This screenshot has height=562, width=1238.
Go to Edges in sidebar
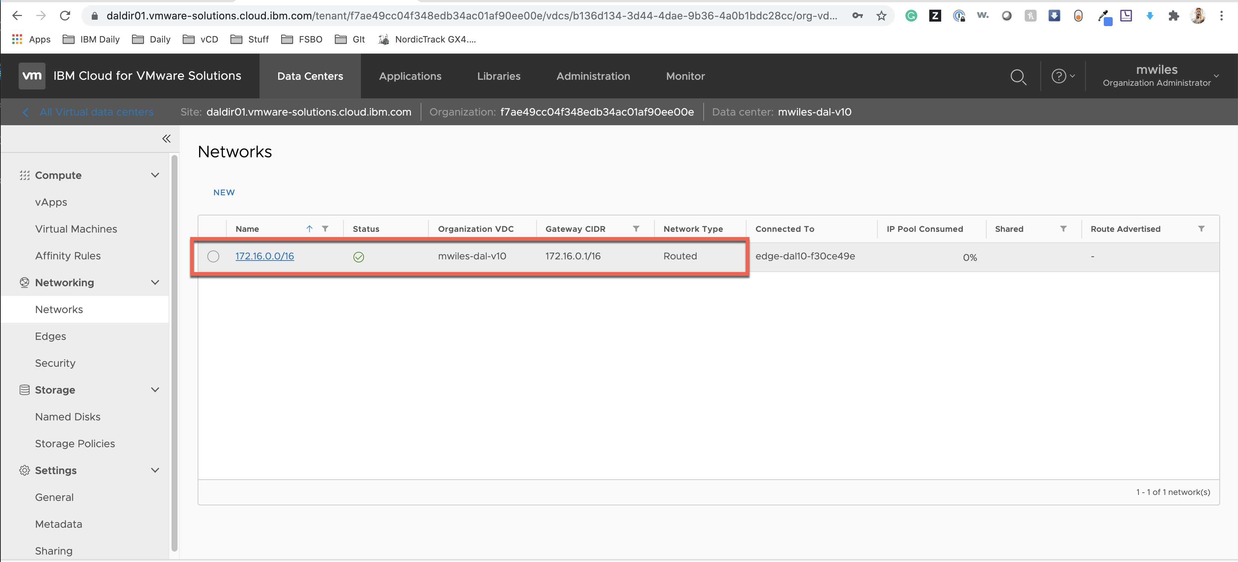pos(50,336)
